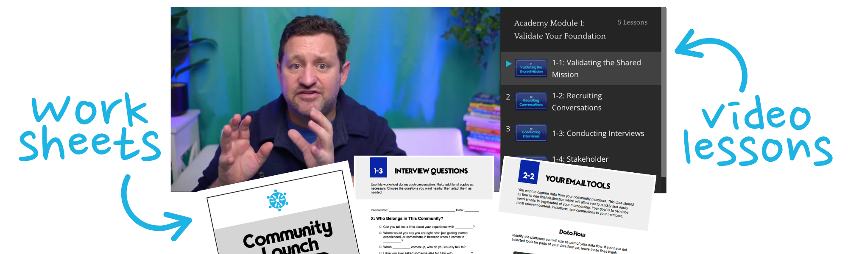Click the "5 Lessons" count label
The height and width of the screenshot is (254, 848).
click(x=632, y=22)
